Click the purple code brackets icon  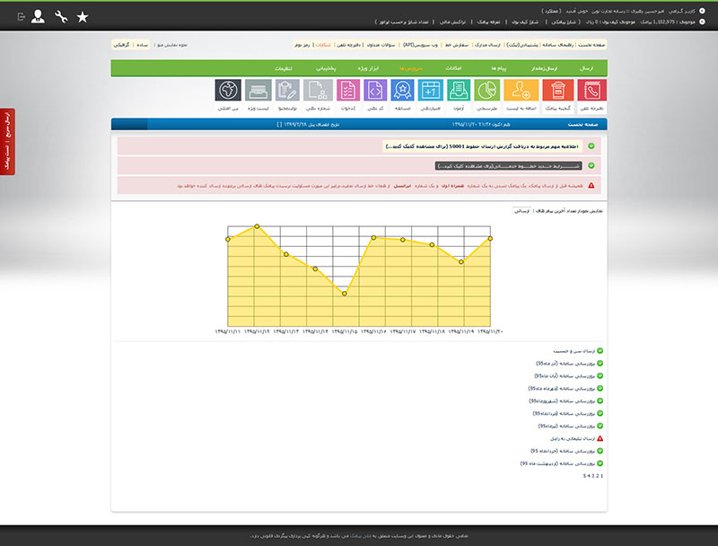coord(375,91)
